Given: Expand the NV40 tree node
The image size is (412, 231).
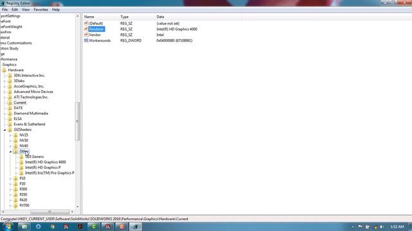Looking at the screenshot, I should point(10,146).
